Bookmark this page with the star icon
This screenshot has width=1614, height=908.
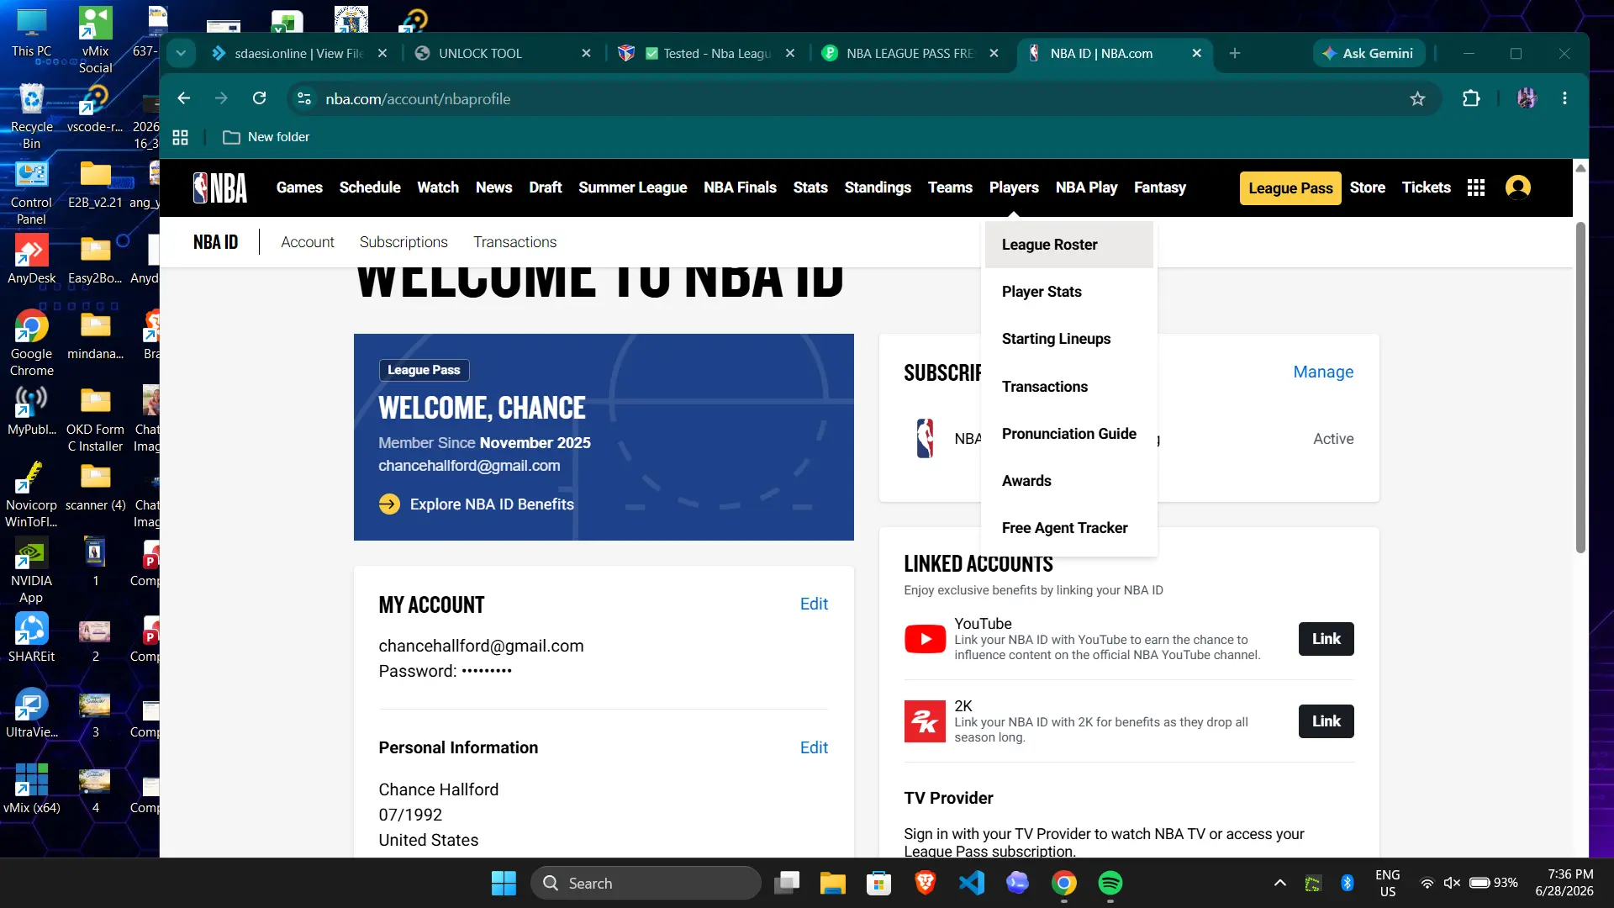pos(1417,99)
